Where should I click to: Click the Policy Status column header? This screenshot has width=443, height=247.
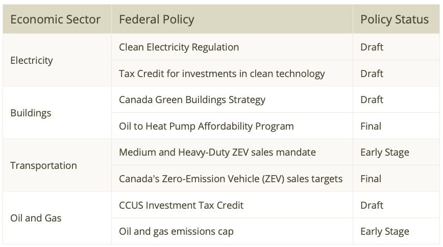click(x=395, y=19)
